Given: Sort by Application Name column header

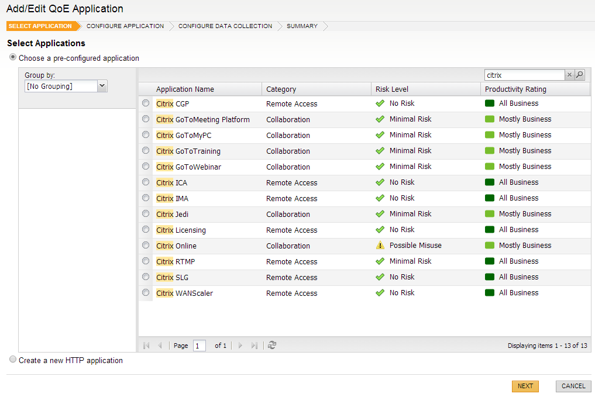Looking at the screenshot, I should pyautogui.click(x=185, y=89).
